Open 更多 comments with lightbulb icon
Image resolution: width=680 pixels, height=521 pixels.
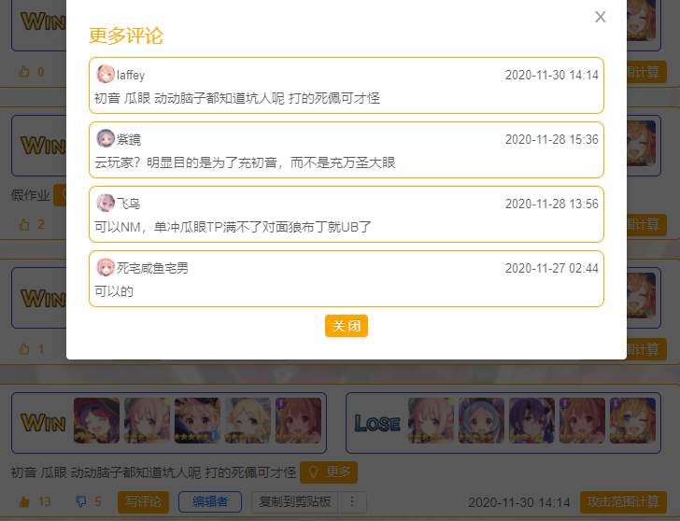point(329,472)
